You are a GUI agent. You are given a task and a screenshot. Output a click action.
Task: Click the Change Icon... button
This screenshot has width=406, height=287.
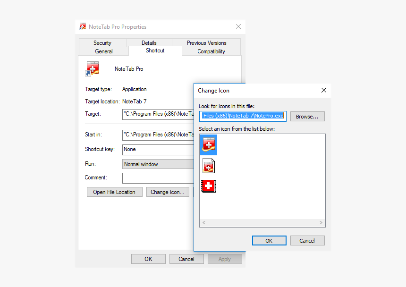[168, 192]
